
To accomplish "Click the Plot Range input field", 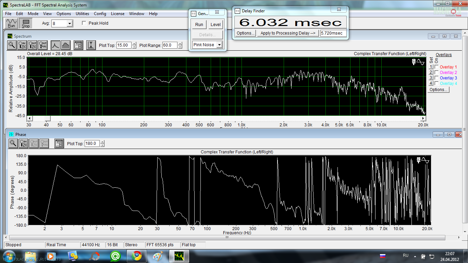I will tap(170, 45).
